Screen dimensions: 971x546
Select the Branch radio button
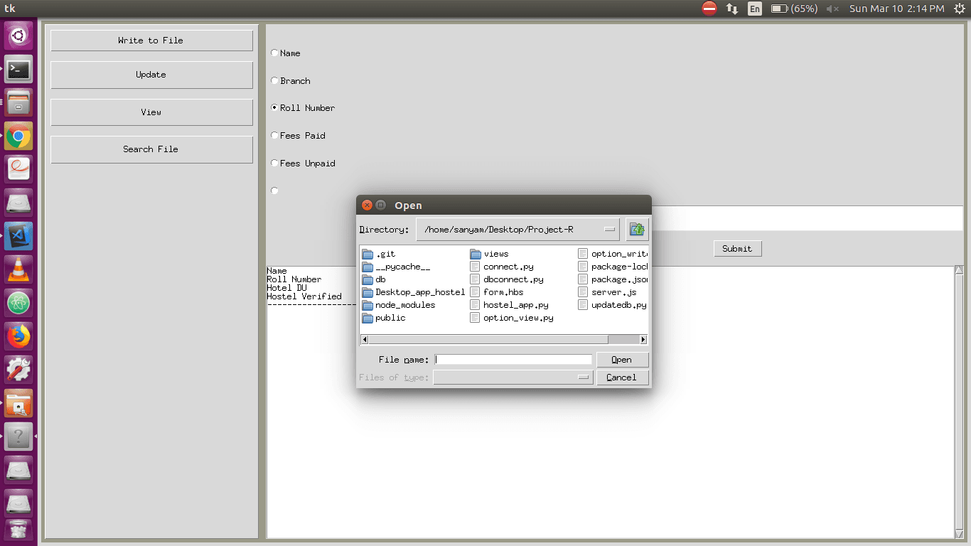click(x=274, y=81)
